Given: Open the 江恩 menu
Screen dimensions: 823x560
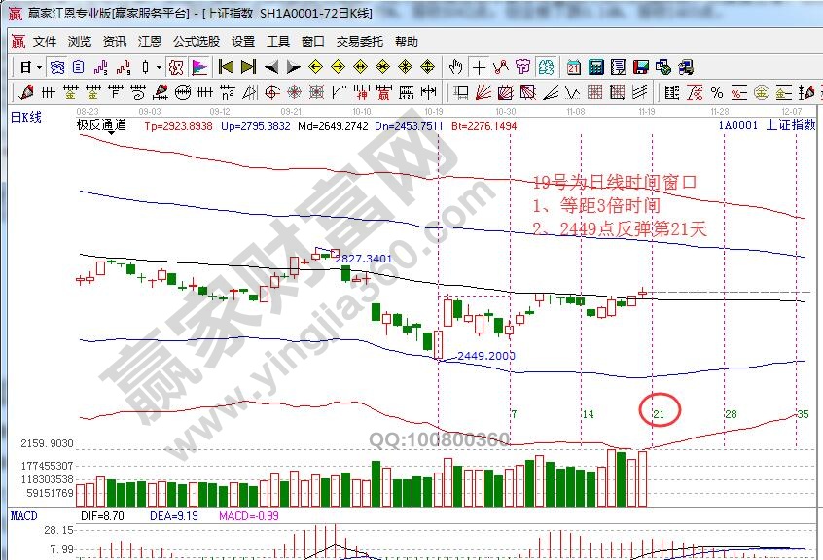Looking at the screenshot, I should click(150, 42).
